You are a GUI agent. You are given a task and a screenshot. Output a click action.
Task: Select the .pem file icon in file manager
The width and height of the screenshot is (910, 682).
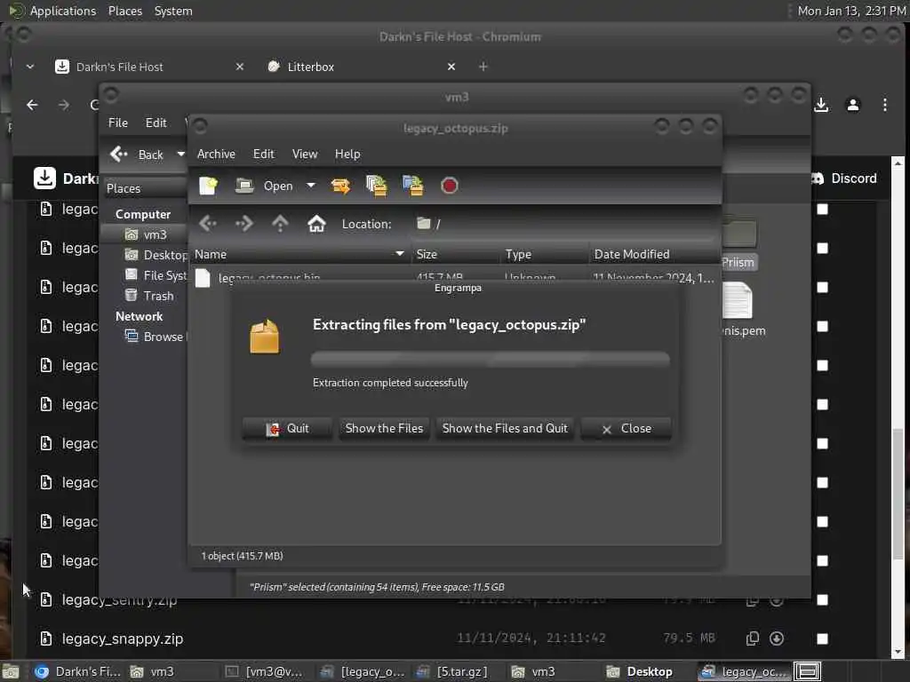[738, 300]
